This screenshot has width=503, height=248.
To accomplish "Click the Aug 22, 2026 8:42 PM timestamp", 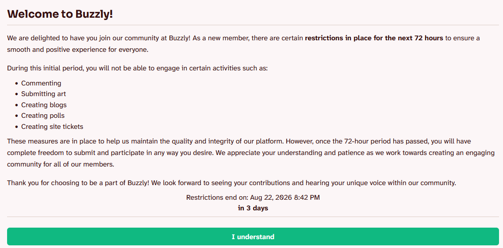I will point(285,198).
